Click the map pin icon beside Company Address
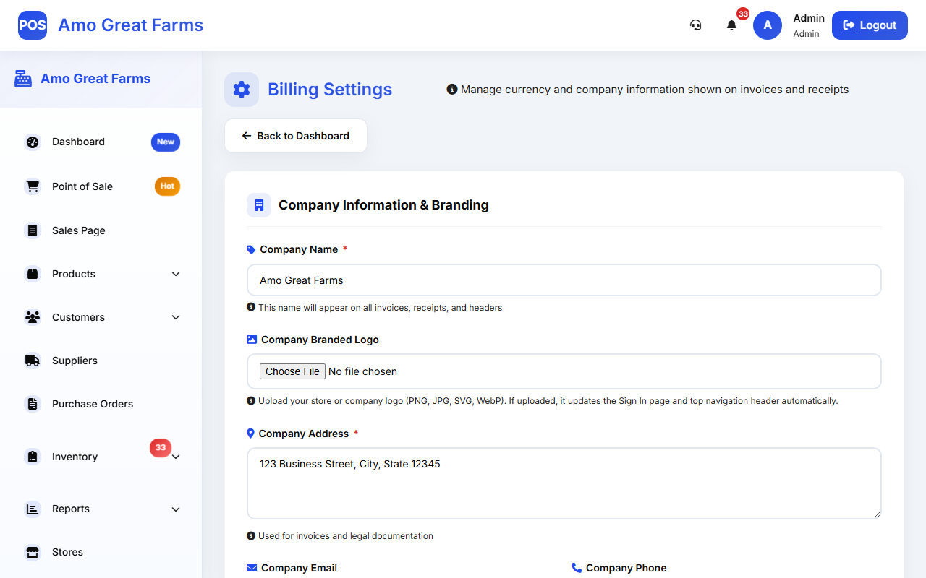This screenshot has height=578, width=926. pyautogui.click(x=250, y=433)
